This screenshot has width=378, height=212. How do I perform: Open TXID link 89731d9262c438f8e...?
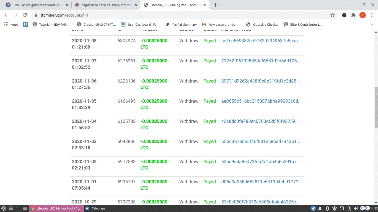(260, 81)
